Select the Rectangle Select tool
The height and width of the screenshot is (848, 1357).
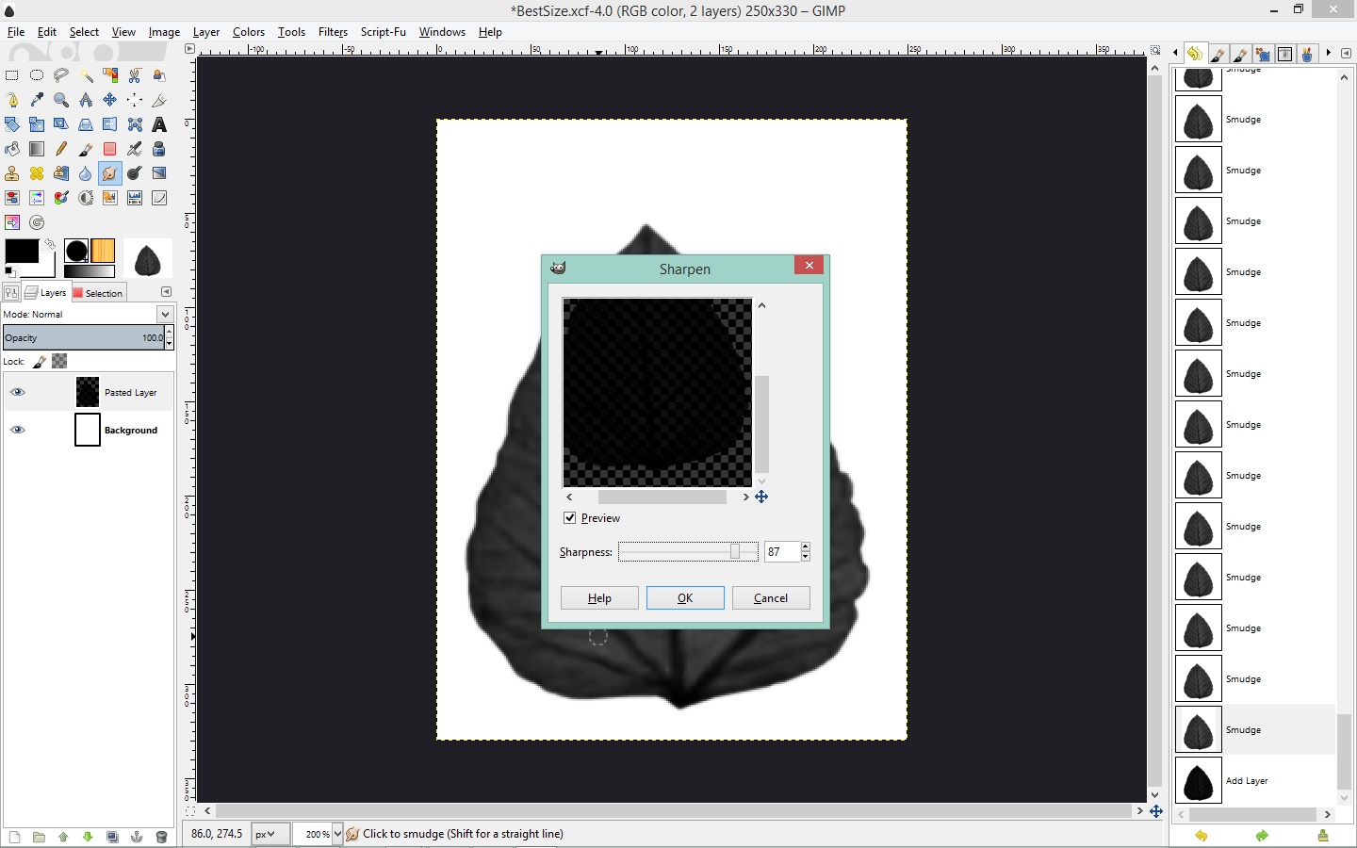12,75
